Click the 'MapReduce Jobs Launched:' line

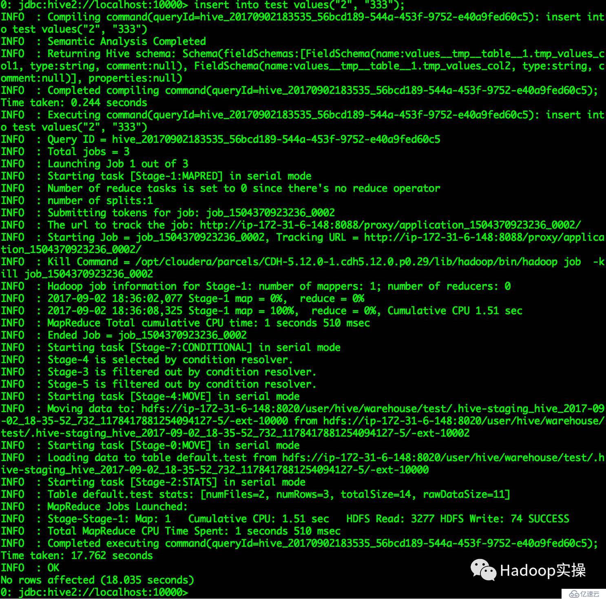[x=94, y=506]
